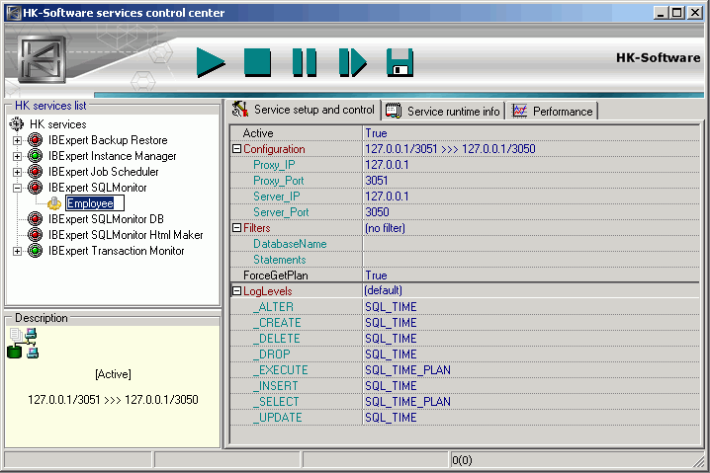710x473 pixels.
Task: Expand IBExpert Job Scheduler node
Action: coord(17,172)
